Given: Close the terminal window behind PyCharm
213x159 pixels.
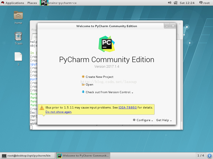Looking at the screenshot, I should coord(180,24).
